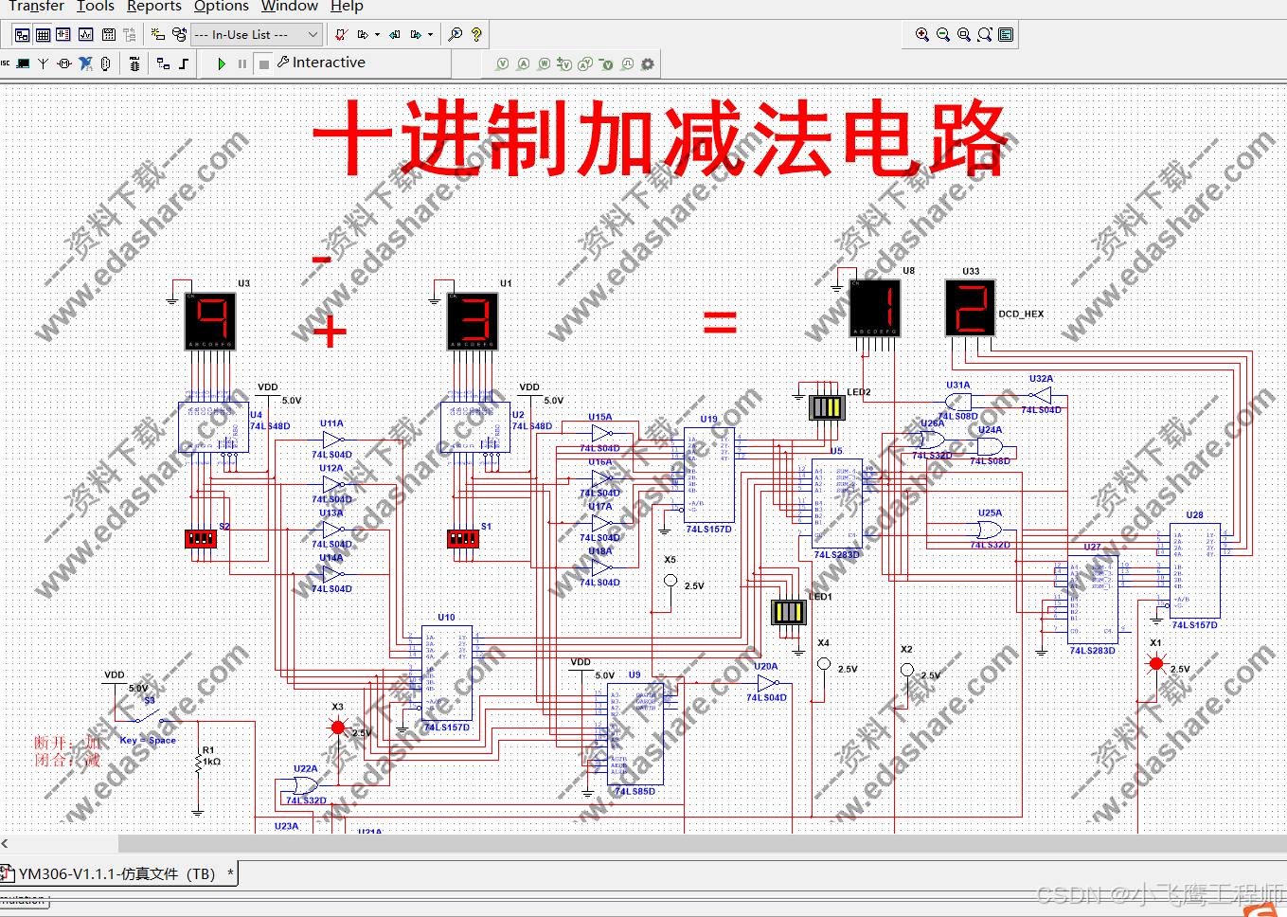Select the Voltage Reference probe tool

coord(606,64)
